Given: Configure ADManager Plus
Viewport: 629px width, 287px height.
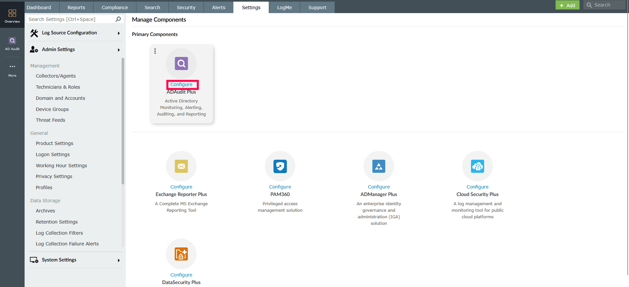Looking at the screenshot, I should tap(379, 187).
